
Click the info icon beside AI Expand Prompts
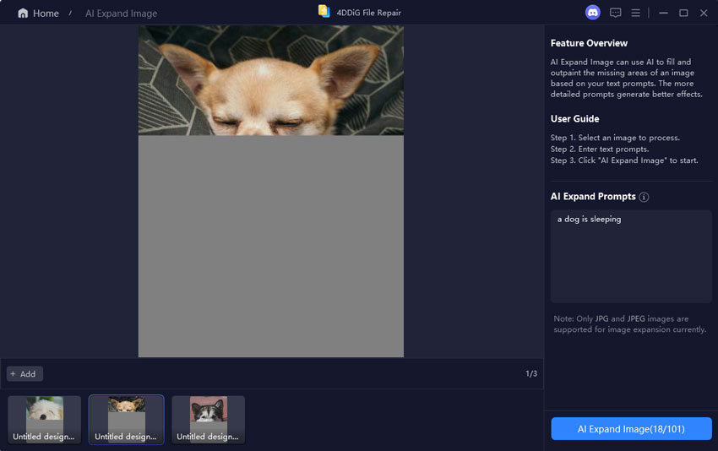click(x=644, y=197)
